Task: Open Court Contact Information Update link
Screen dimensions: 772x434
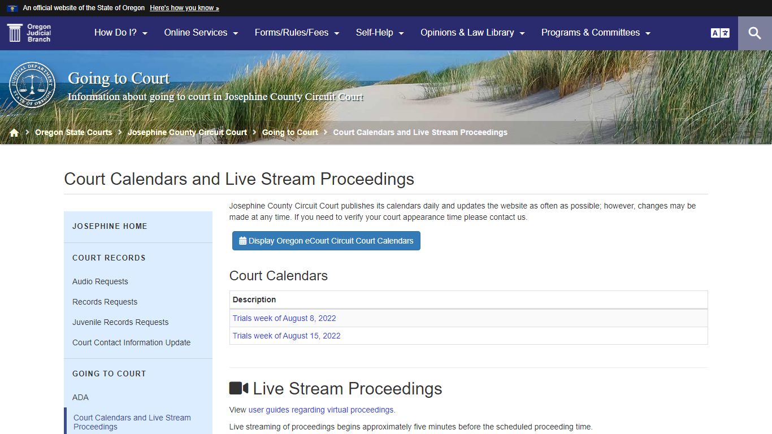Action: pos(131,342)
